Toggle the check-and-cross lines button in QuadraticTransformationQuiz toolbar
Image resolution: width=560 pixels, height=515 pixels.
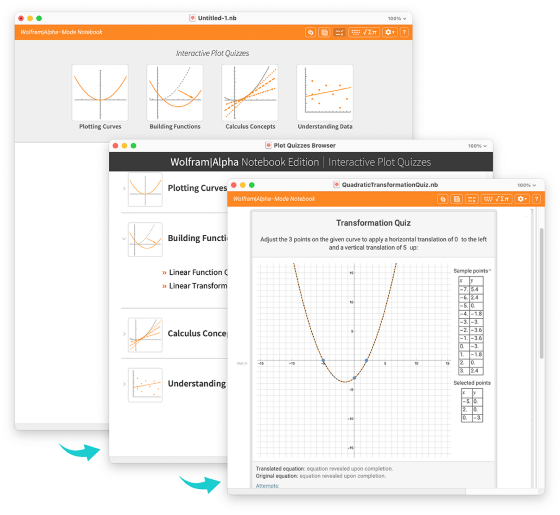click(471, 199)
